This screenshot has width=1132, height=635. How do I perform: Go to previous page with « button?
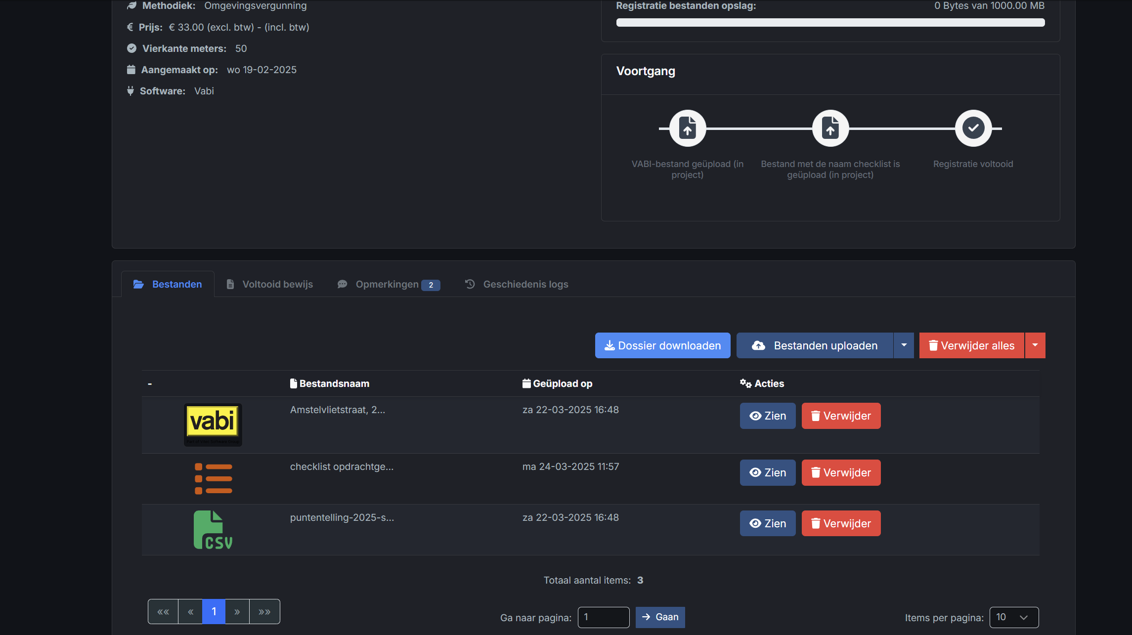(x=190, y=611)
